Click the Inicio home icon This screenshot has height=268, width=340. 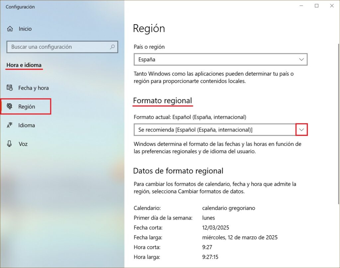10,29
